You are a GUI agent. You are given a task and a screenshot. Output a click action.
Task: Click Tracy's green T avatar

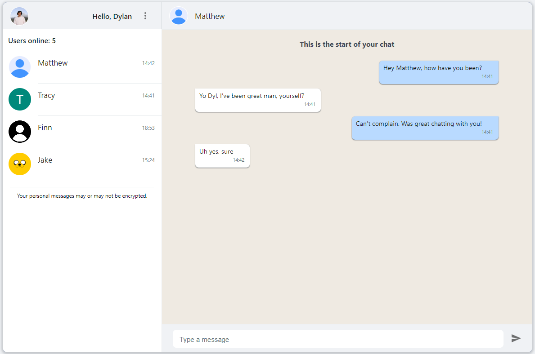(20, 99)
